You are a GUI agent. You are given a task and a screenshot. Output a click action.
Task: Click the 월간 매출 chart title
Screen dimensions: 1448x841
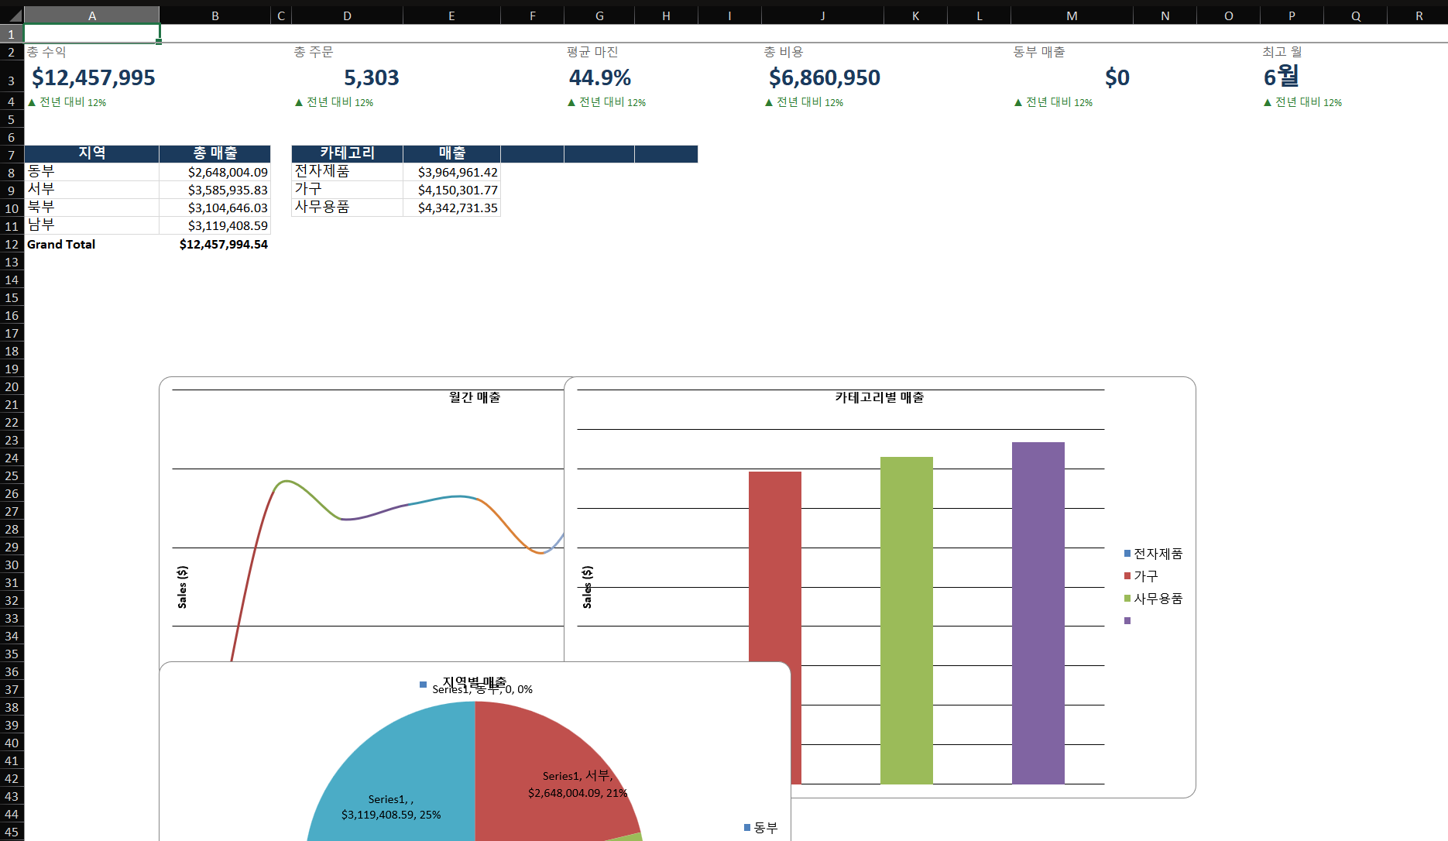click(x=475, y=397)
